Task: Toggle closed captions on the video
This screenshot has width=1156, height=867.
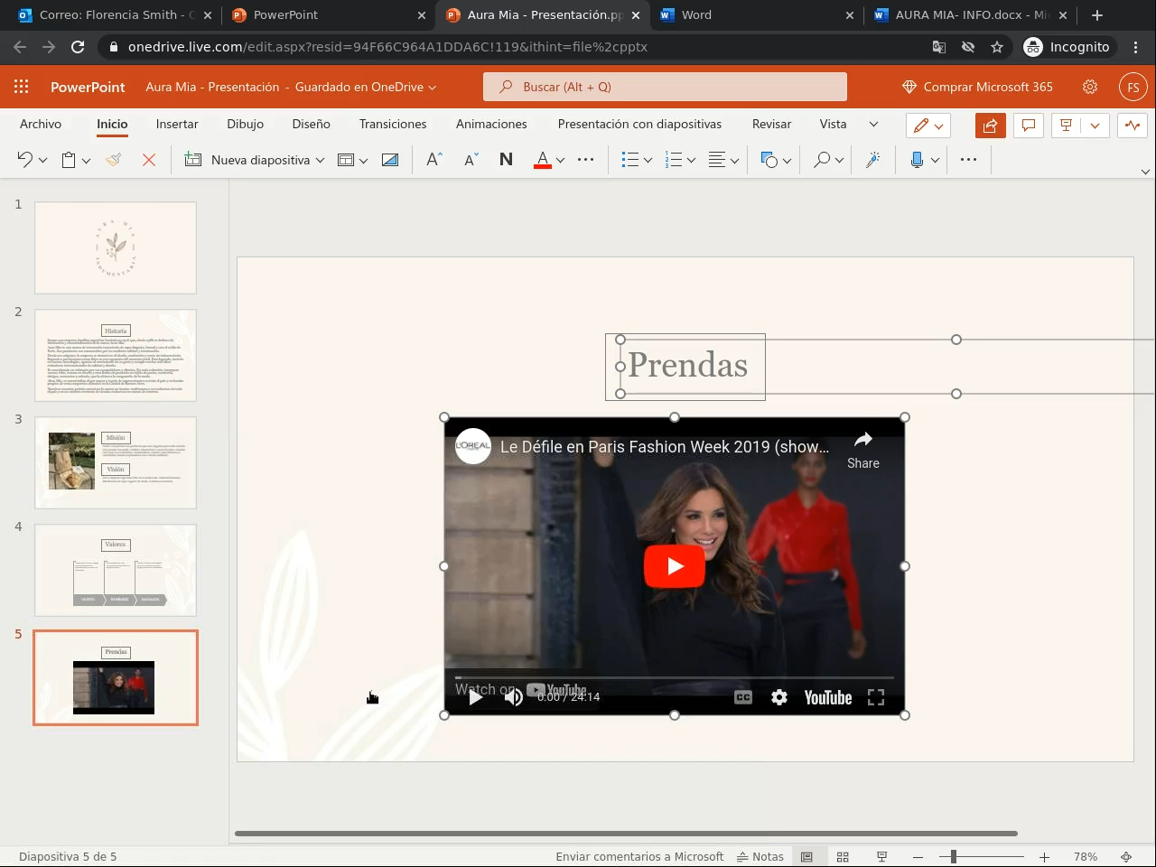Action: pos(742,697)
